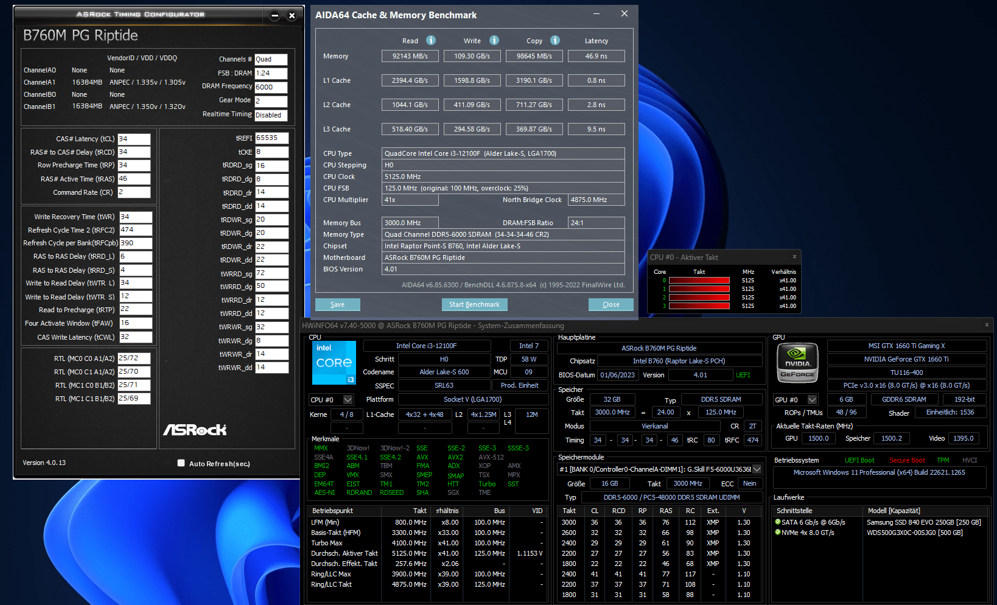Image resolution: width=997 pixels, height=605 pixels.
Task: Click the SATA 6 Gb/s green status icon
Action: (x=778, y=522)
